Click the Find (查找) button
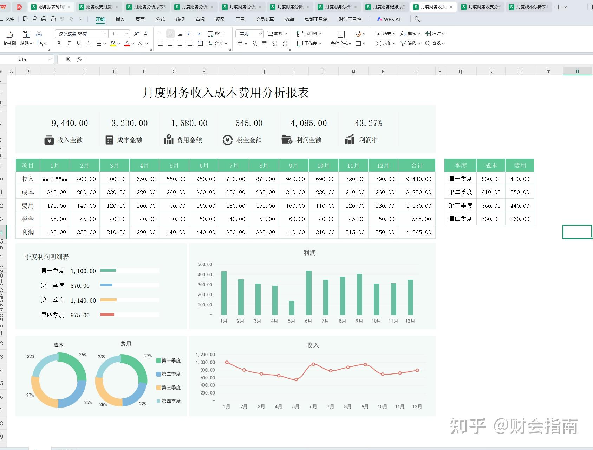The image size is (593, 450). [x=435, y=44]
